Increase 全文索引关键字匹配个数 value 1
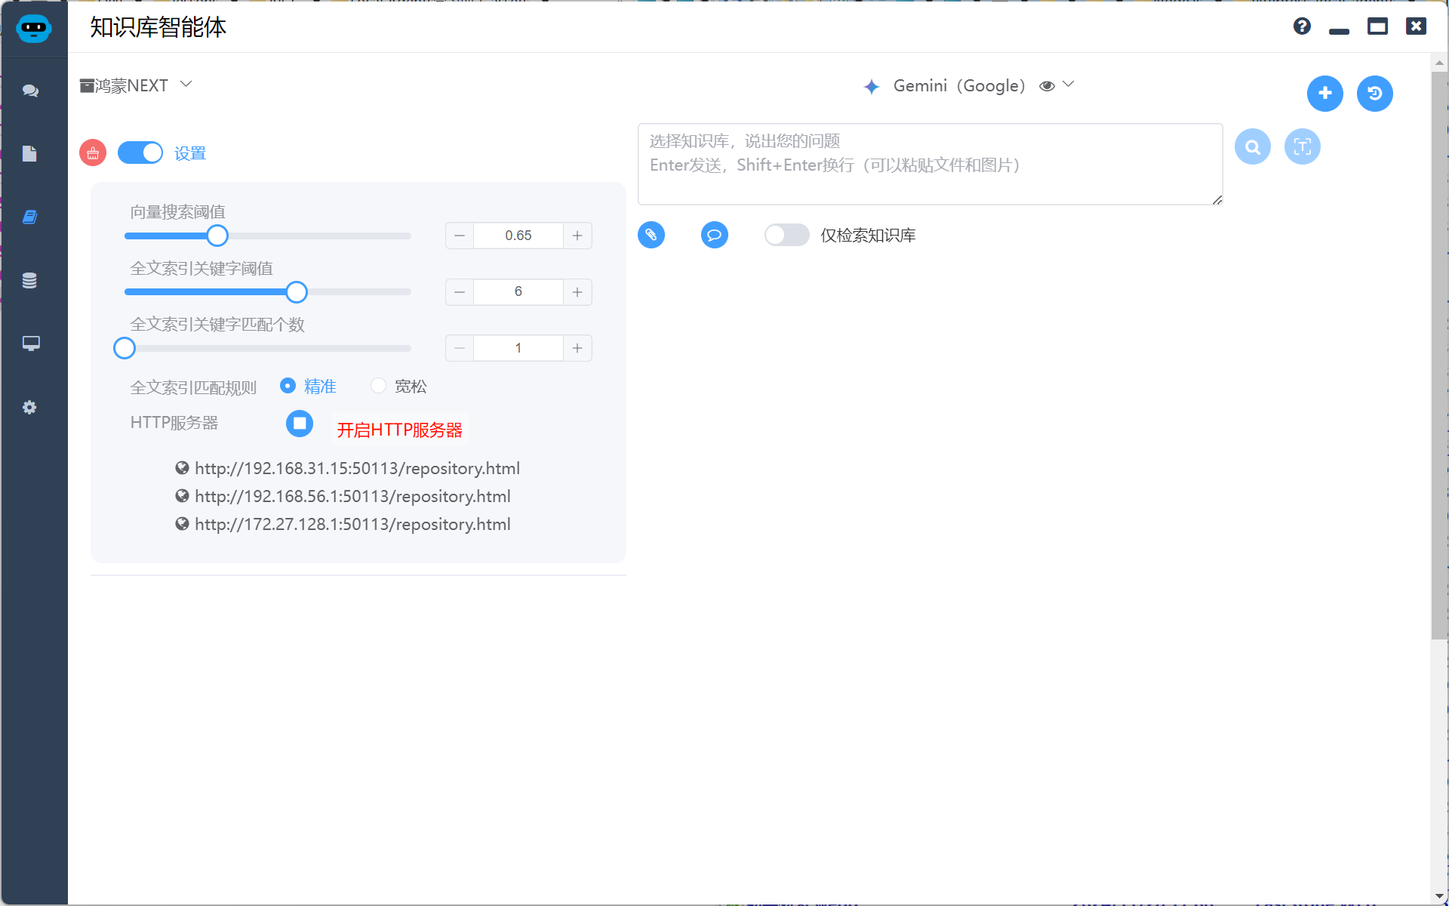The height and width of the screenshot is (906, 1449). click(x=577, y=348)
